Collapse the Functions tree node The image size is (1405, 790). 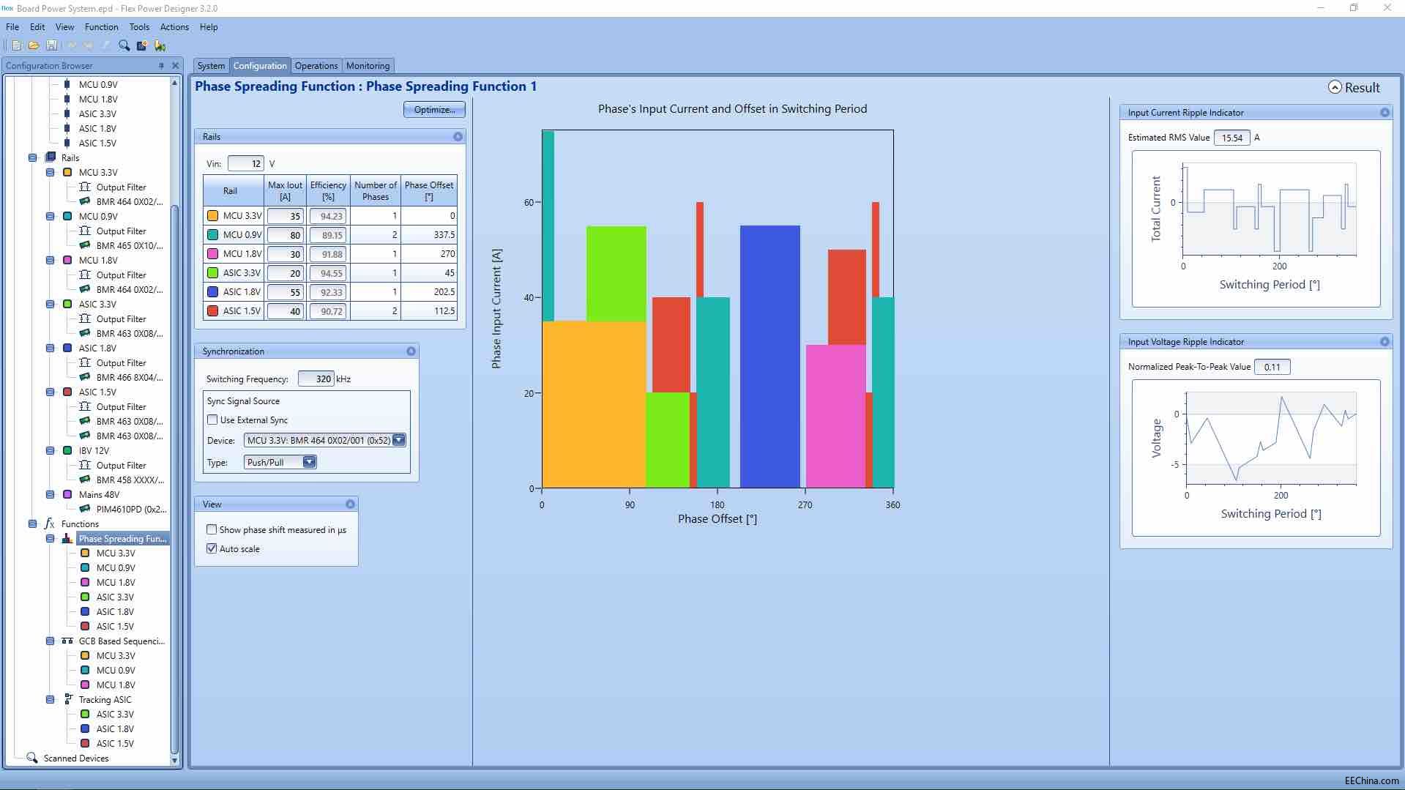32,524
